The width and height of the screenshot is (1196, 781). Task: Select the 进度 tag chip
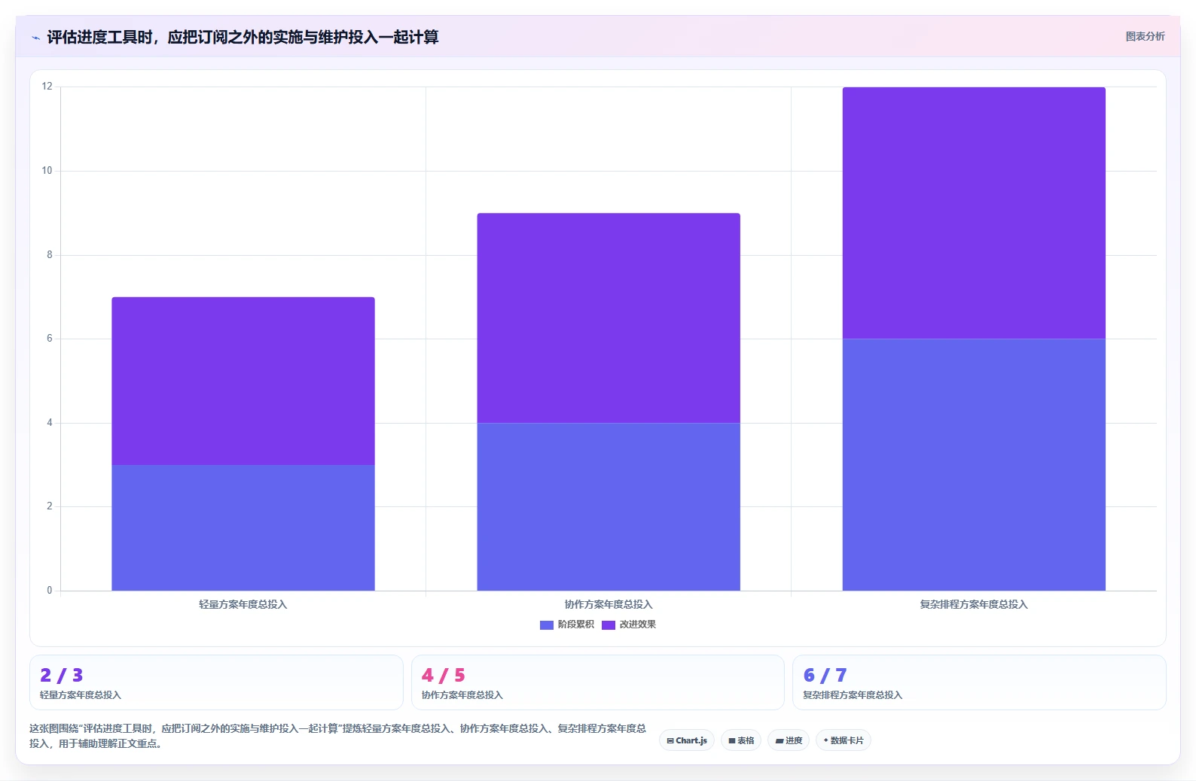(789, 740)
